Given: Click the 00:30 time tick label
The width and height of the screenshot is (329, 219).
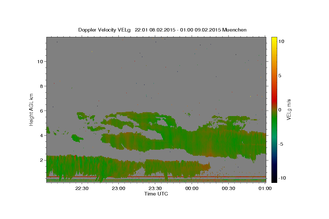Looking at the screenshot, I should (x=228, y=188).
